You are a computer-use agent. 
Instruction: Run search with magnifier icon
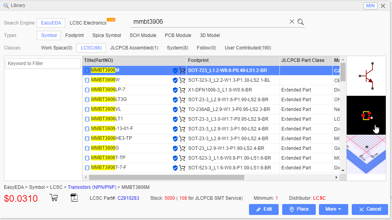point(301,22)
